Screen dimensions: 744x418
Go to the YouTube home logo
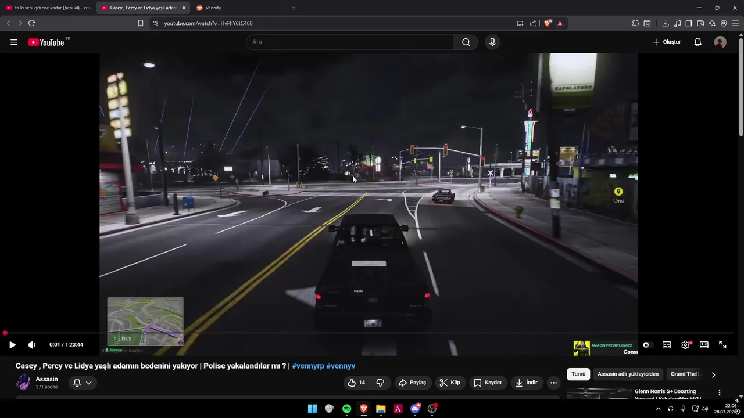(x=46, y=42)
